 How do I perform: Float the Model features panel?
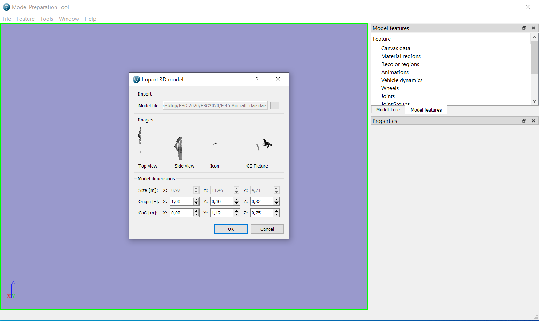tap(524, 28)
